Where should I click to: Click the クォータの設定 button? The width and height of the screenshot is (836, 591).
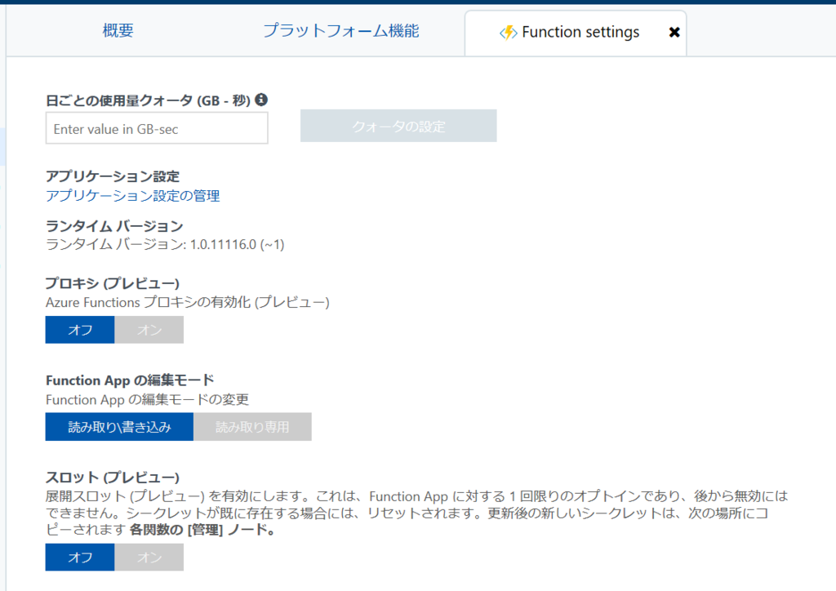[398, 126]
